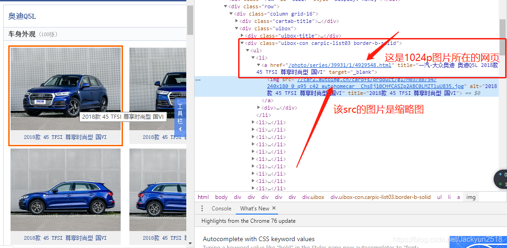Click the (100张) photo count text
This screenshot has height=248, width=507.
pyautogui.click(x=48, y=34)
